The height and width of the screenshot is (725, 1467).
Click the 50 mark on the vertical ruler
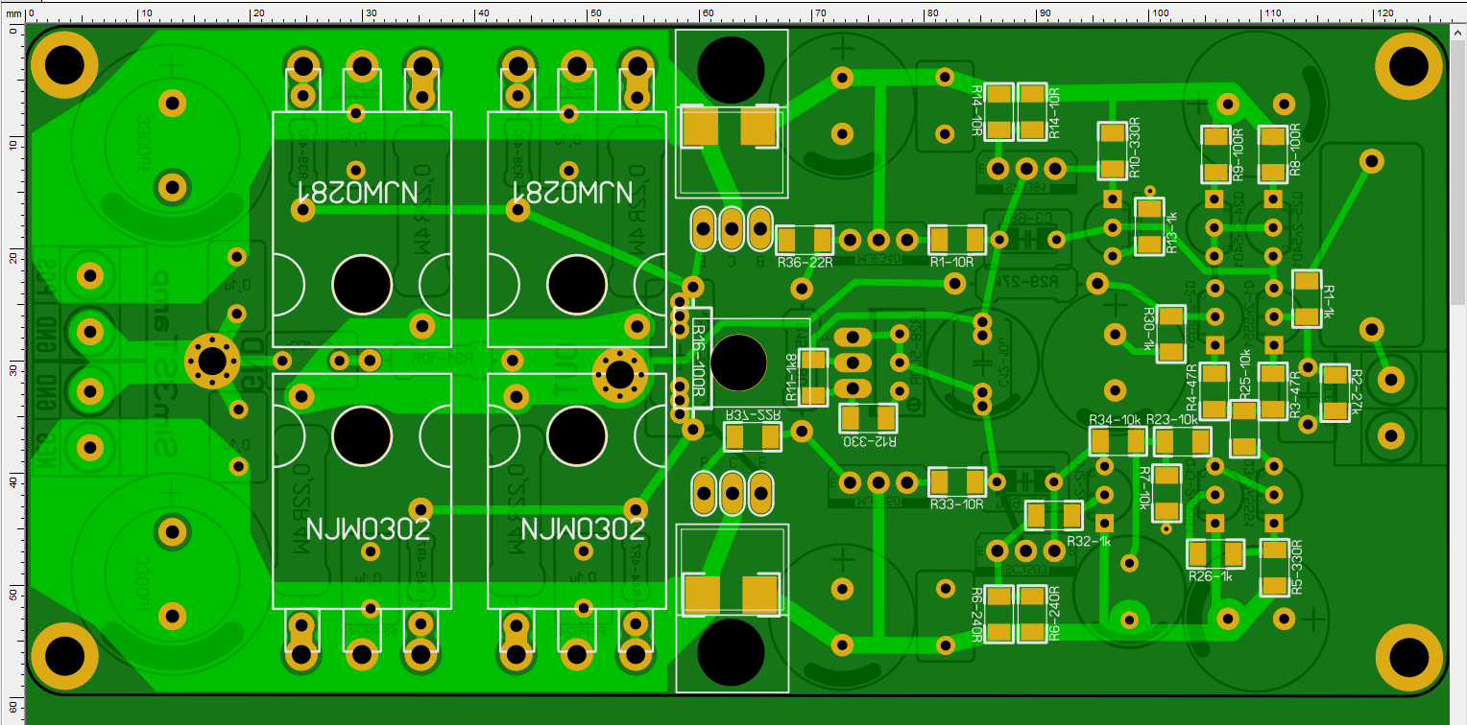point(12,594)
